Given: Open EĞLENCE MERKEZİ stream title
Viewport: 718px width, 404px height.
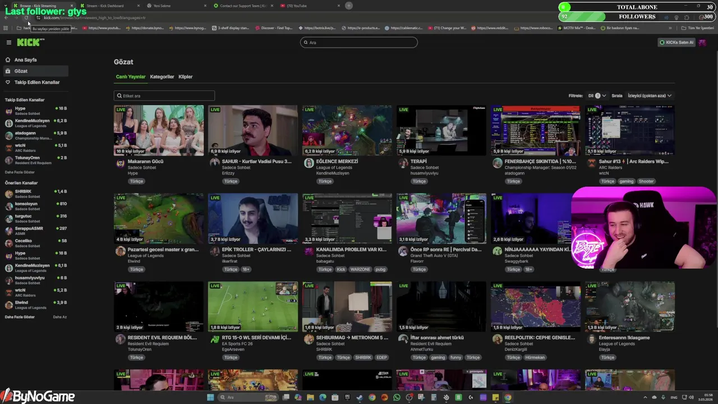Looking at the screenshot, I should click(x=337, y=162).
